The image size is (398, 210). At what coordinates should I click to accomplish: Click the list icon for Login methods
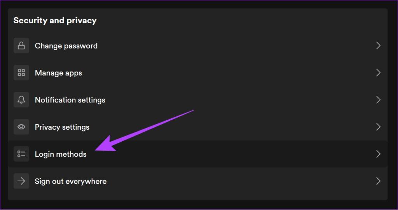point(21,154)
